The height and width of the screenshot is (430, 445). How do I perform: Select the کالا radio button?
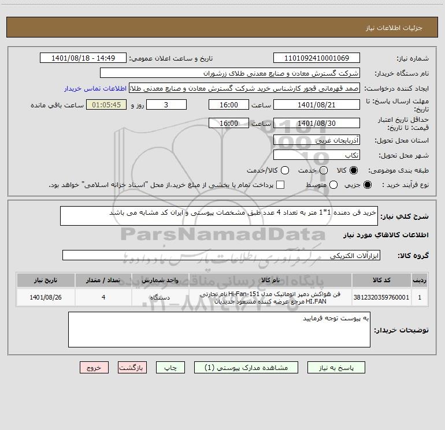(x=354, y=170)
